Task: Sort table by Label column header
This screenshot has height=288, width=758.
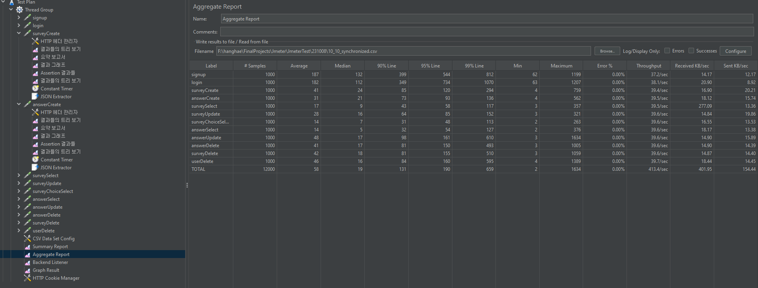Action: tap(211, 66)
